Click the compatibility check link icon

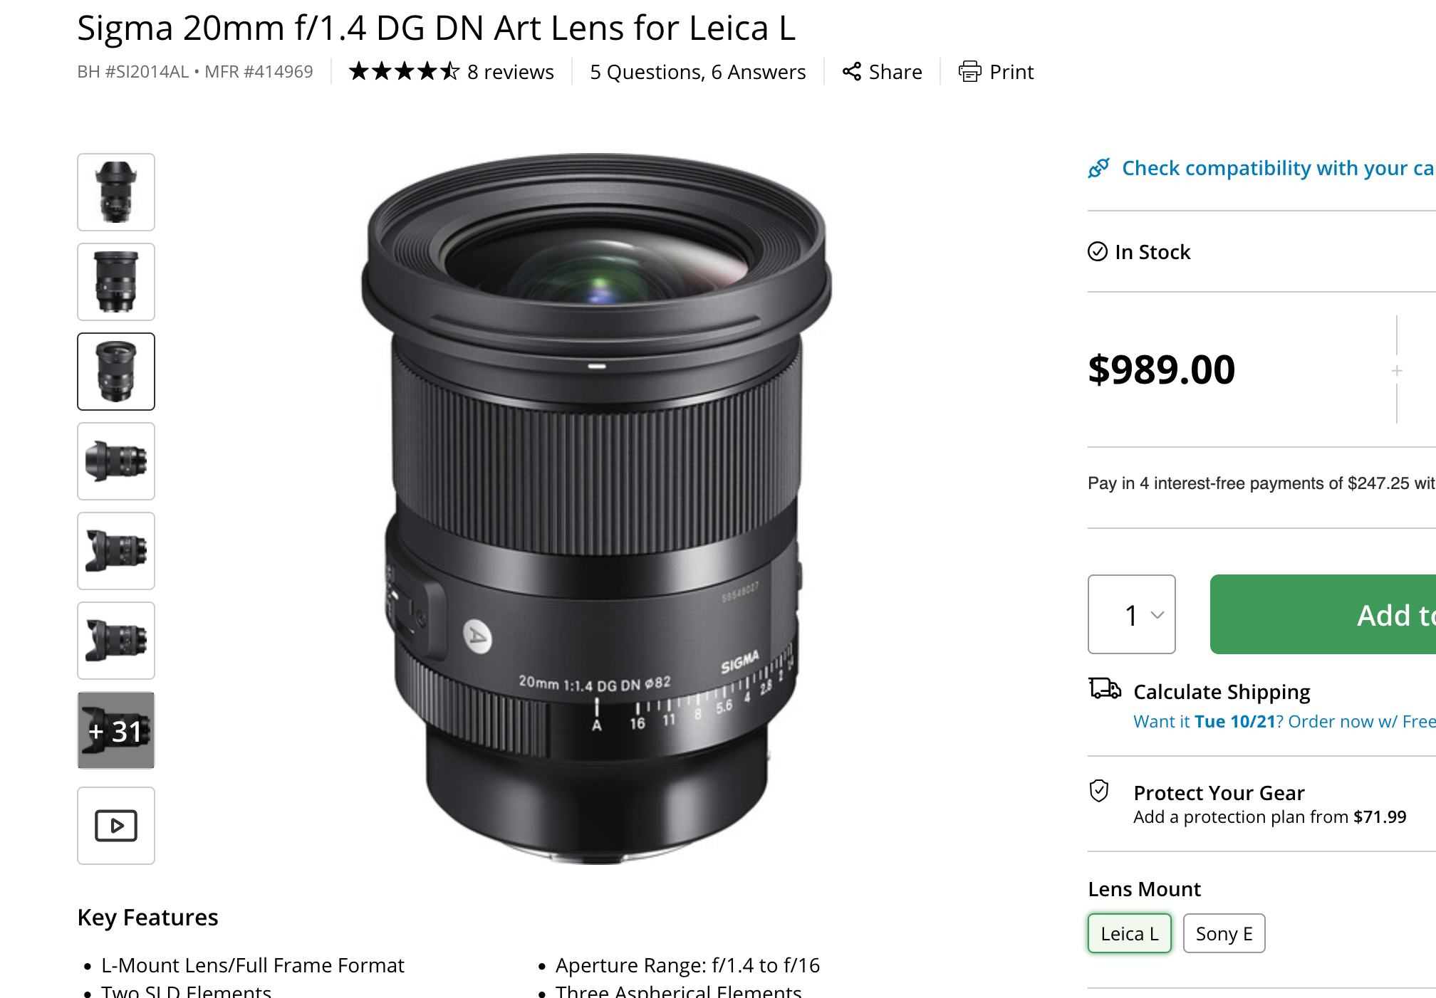[1098, 168]
